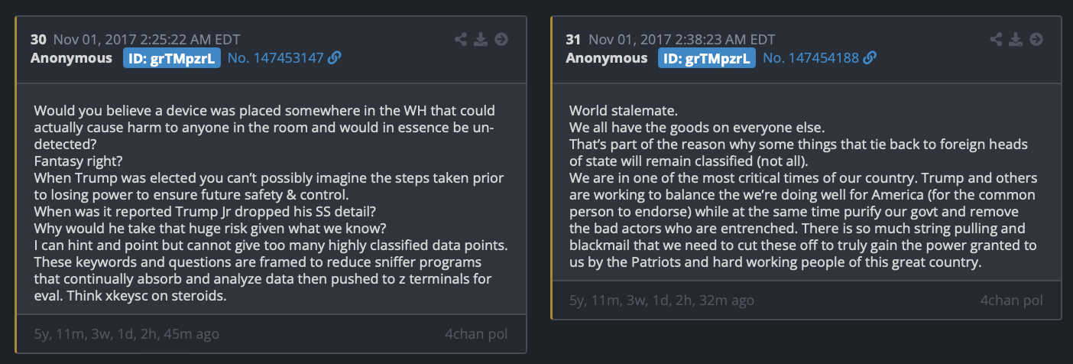
Task: Open post number 147454188 link
Action: pos(811,58)
